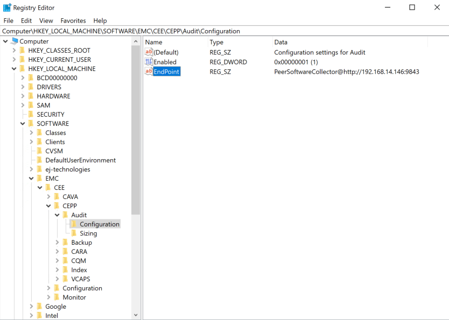
Task: Click the tree pane scroll down arrow
Action: point(136,315)
